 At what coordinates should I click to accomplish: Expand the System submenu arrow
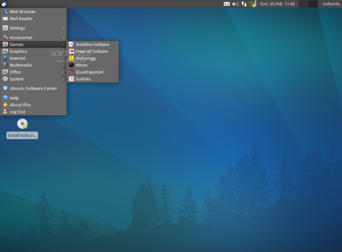point(64,79)
